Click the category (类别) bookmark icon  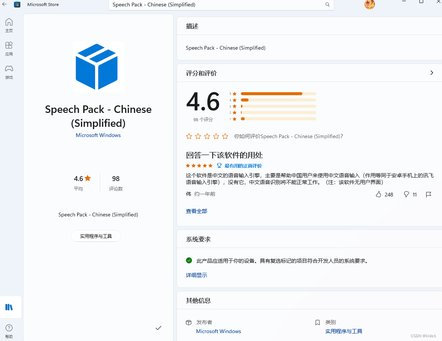317,323
